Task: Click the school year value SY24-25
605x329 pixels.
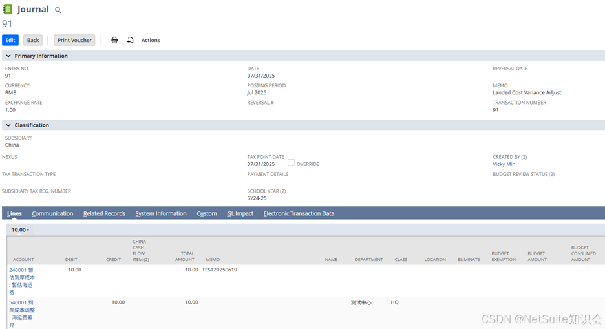Action: click(257, 198)
